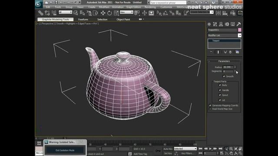Open the Modifiers menu
The height and width of the screenshot is (156, 278).
click(x=104, y=7)
